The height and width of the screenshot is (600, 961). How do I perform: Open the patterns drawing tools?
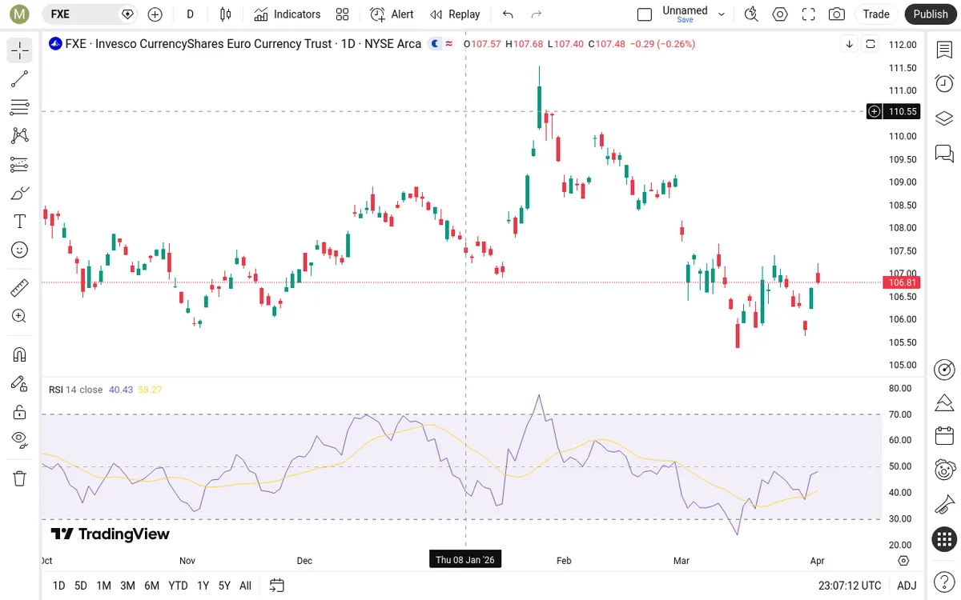20,135
